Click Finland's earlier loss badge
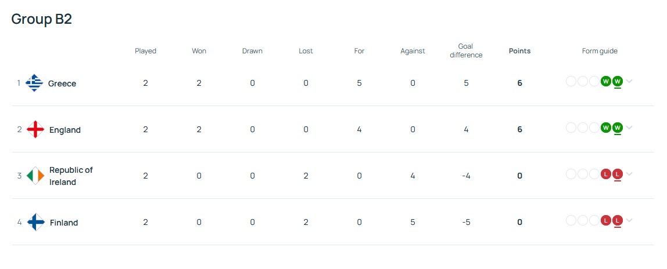Viewport: 667px width, 269px height. 606,220
